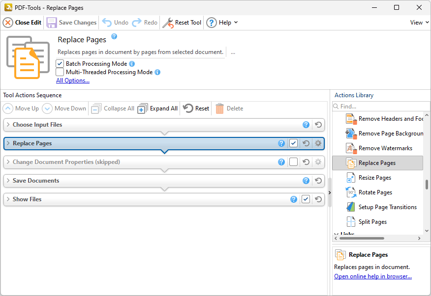This screenshot has width=431, height=296.
Task: Click gear icon of Change Document Properties step
Action: click(318, 162)
